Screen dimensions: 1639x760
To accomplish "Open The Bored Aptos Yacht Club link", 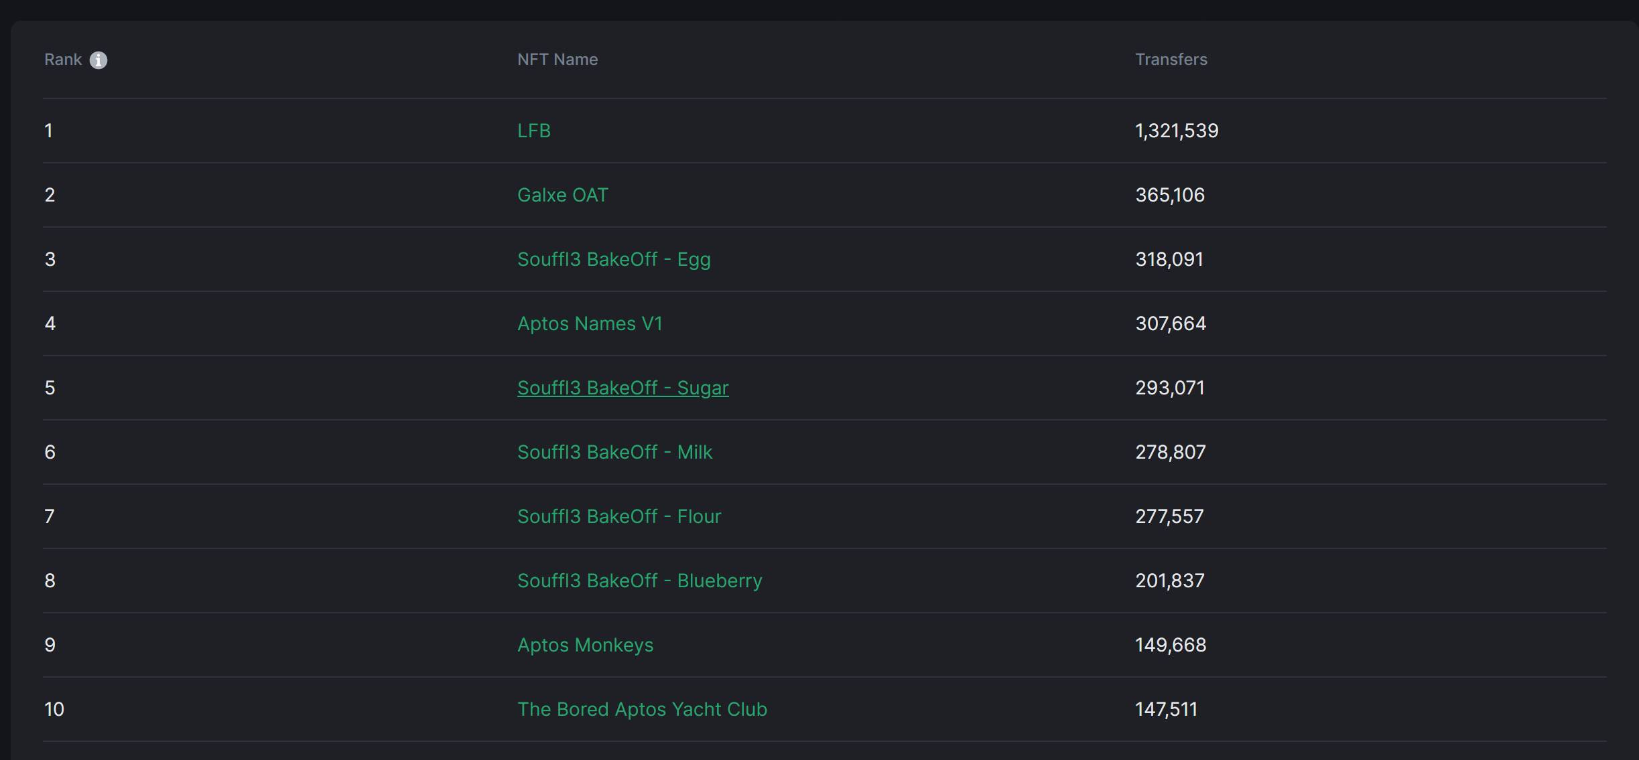I will click(643, 709).
